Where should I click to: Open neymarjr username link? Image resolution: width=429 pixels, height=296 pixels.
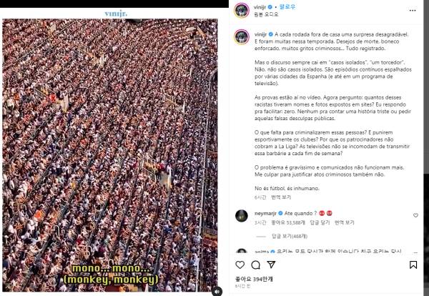point(265,213)
